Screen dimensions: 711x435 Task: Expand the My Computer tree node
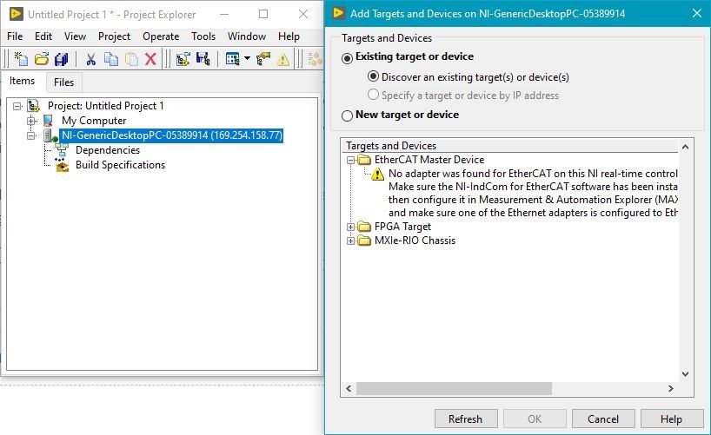coord(30,121)
